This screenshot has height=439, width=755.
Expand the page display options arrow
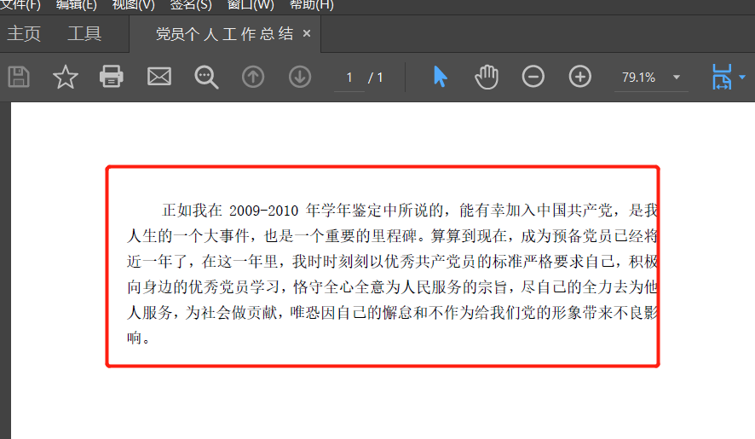click(x=742, y=77)
